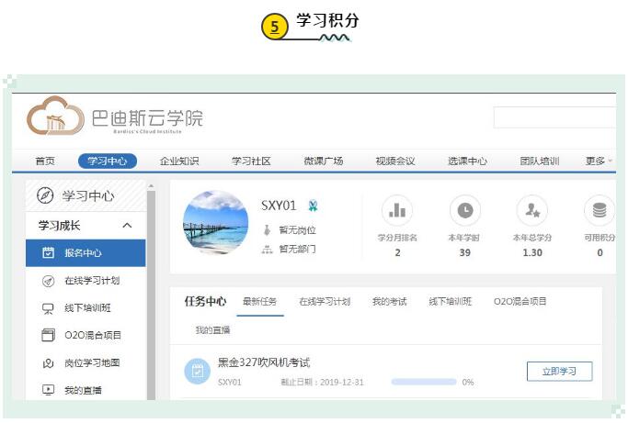The width and height of the screenshot is (628, 423).
Task: Click the pier beach profile avatar
Action: pos(215,223)
